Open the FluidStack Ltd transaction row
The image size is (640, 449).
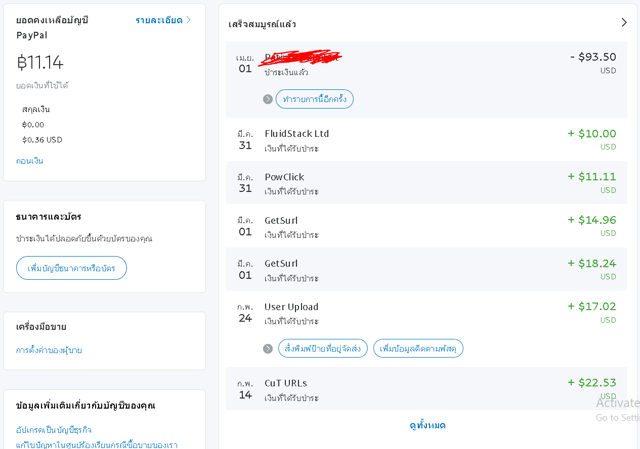point(426,140)
